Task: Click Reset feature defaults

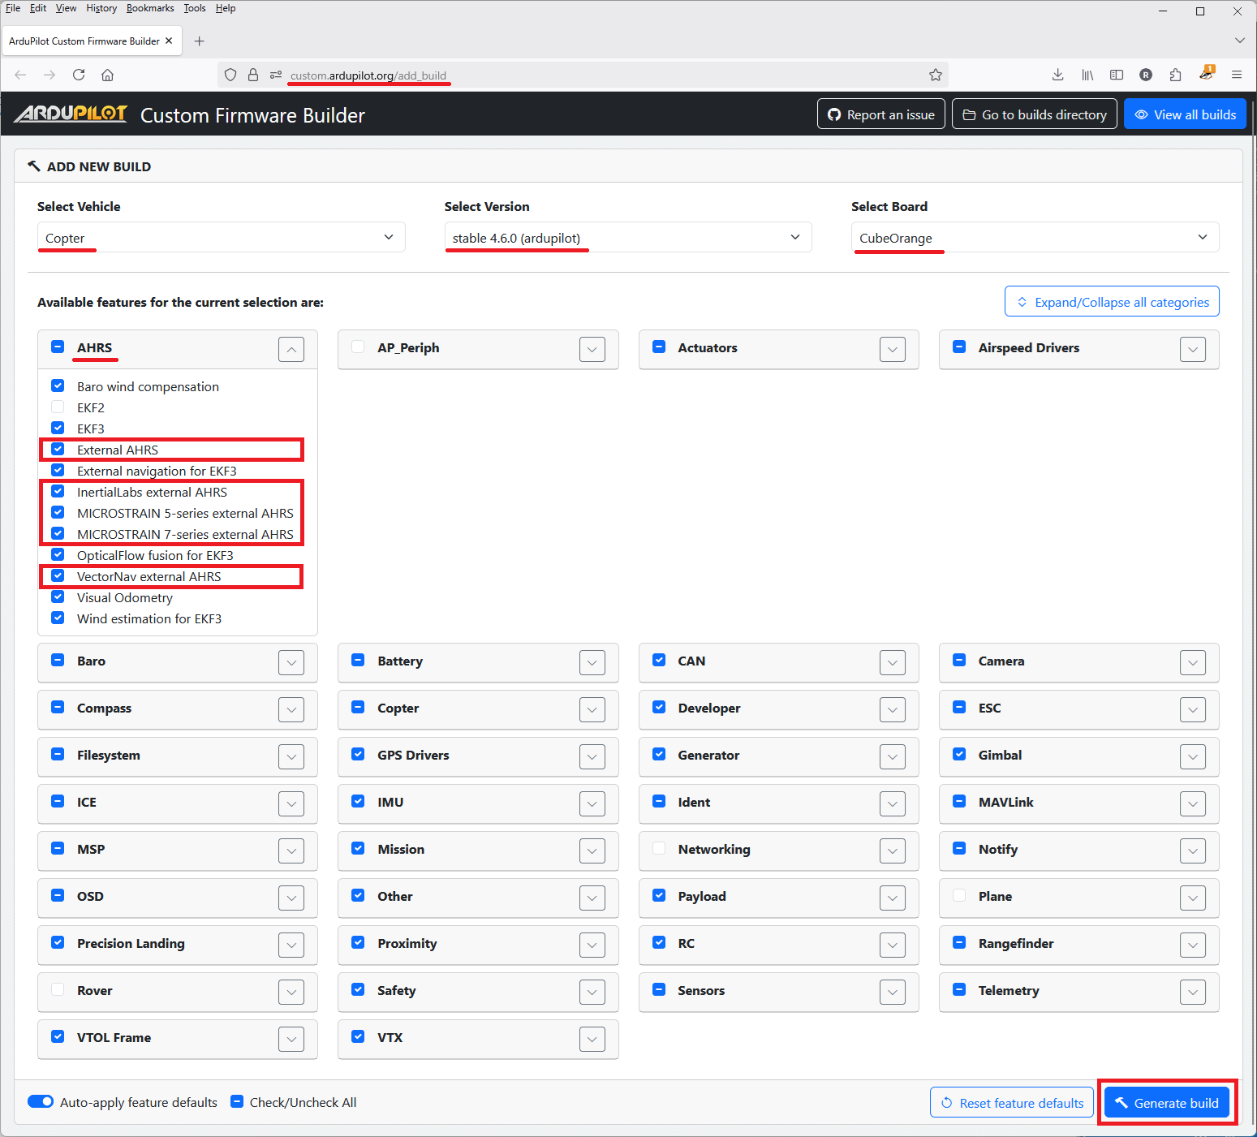Action: pyautogui.click(x=1012, y=1103)
